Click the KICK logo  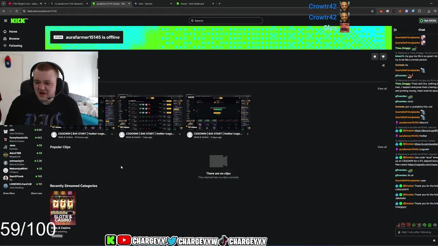pos(19,20)
